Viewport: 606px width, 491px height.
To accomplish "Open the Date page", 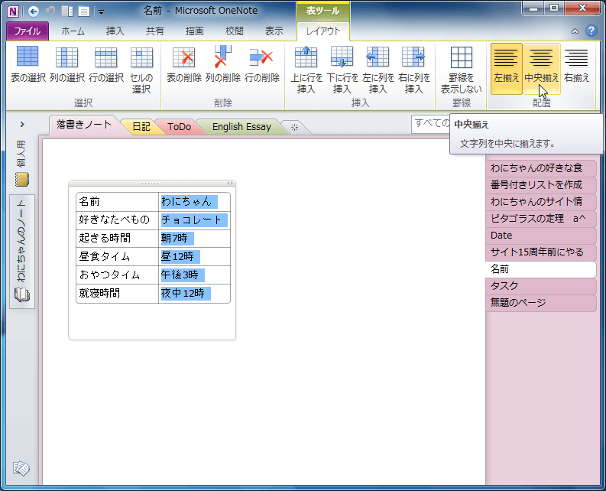I will 540,236.
